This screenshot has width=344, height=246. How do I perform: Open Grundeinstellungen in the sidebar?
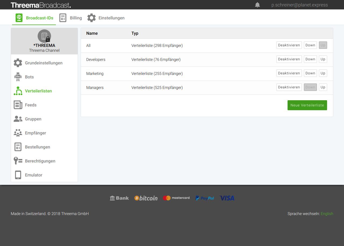pos(44,63)
